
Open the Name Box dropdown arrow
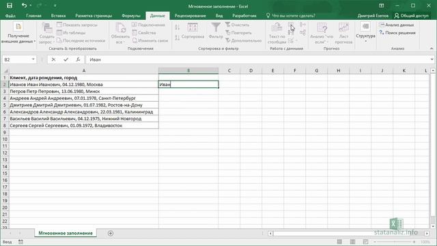(33, 59)
